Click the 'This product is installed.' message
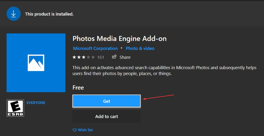264x136 pixels. coord(49,14)
